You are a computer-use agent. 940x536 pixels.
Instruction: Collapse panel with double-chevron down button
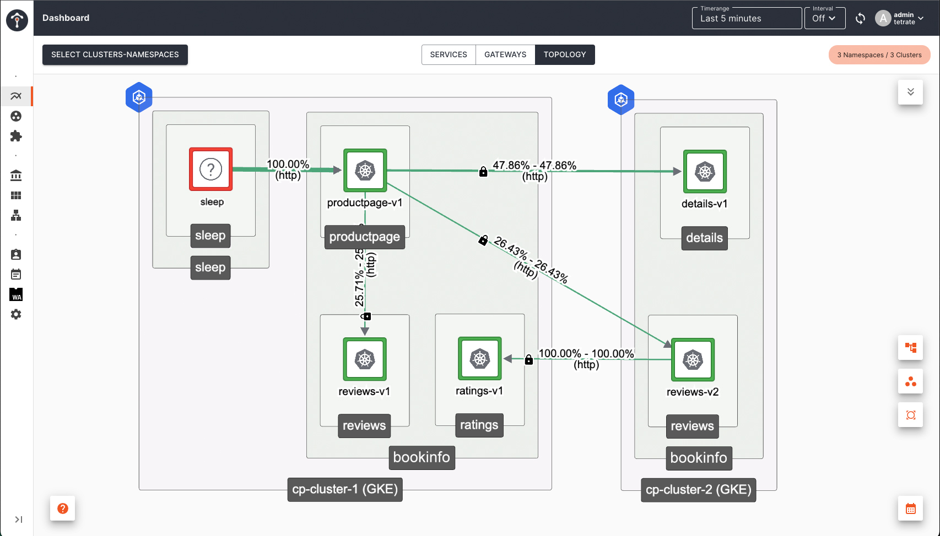(911, 92)
